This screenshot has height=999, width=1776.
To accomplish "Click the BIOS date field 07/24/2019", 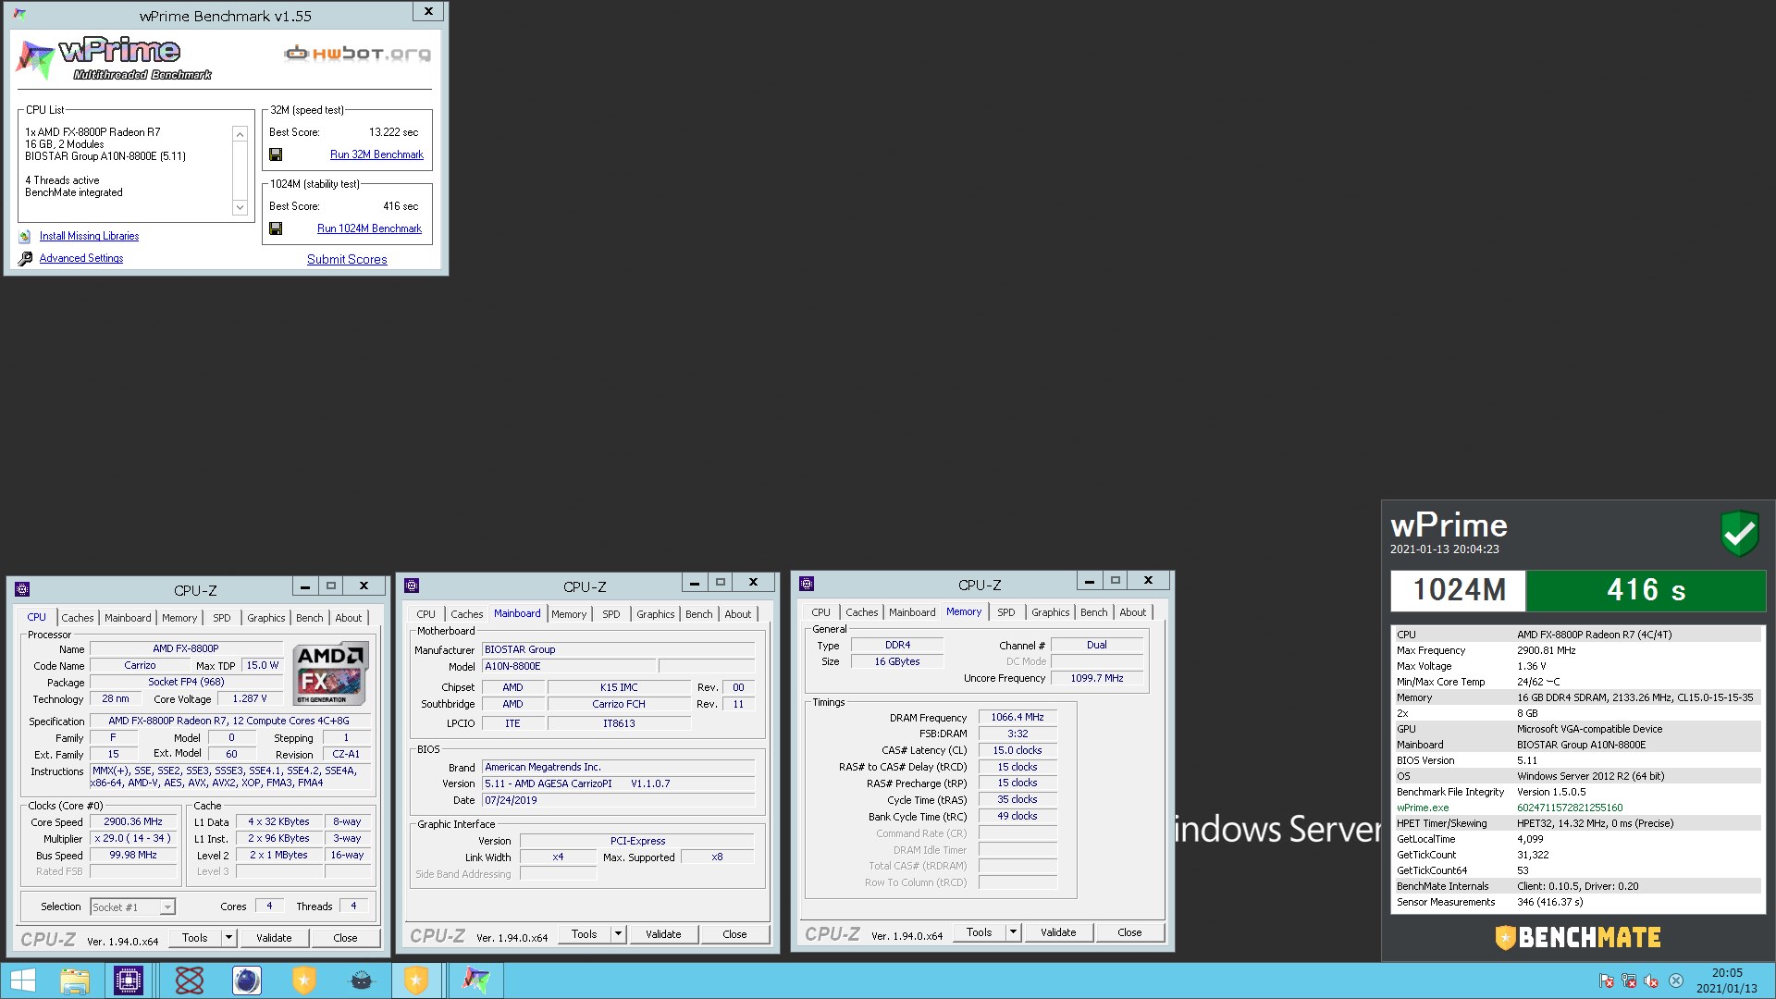I will pos(618,801).
